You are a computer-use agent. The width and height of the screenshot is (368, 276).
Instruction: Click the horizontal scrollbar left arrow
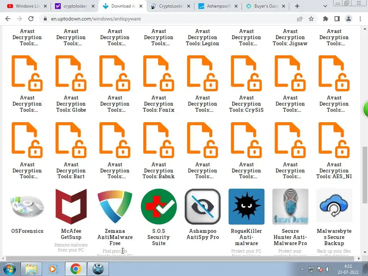pos(3,258)
